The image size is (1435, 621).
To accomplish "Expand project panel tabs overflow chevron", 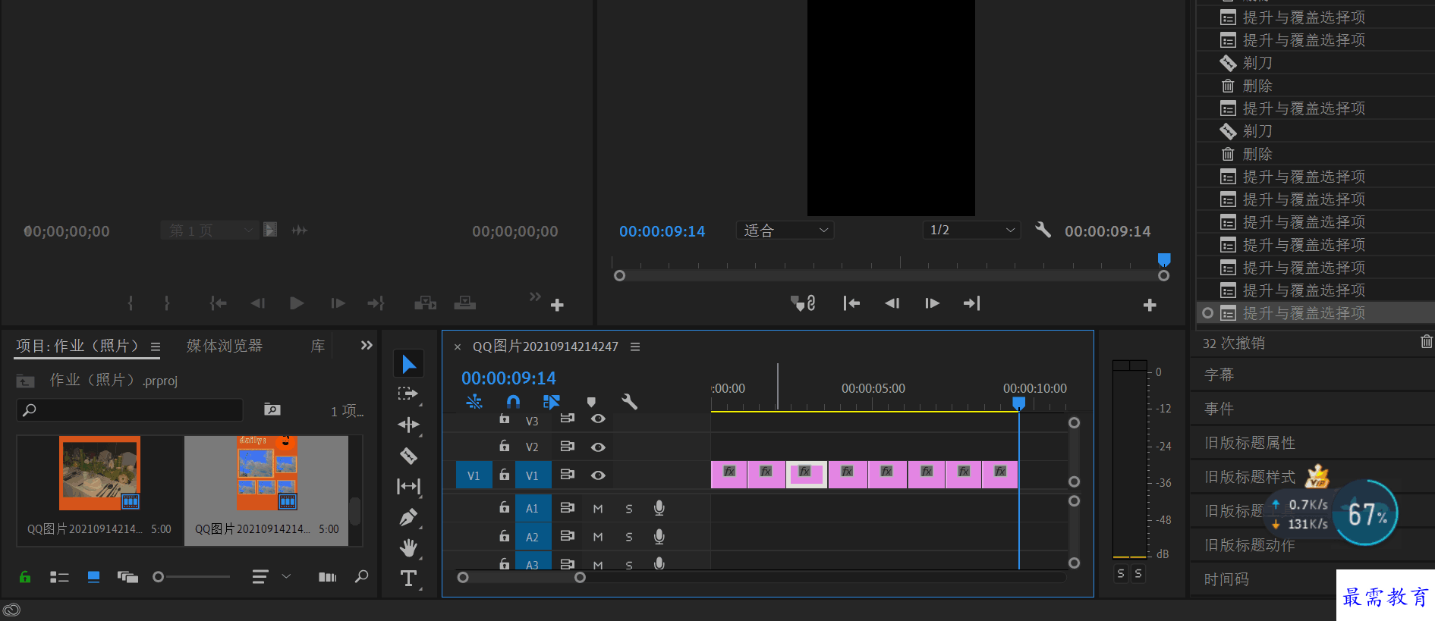I will pyautogui.click(x=367, y=345).
